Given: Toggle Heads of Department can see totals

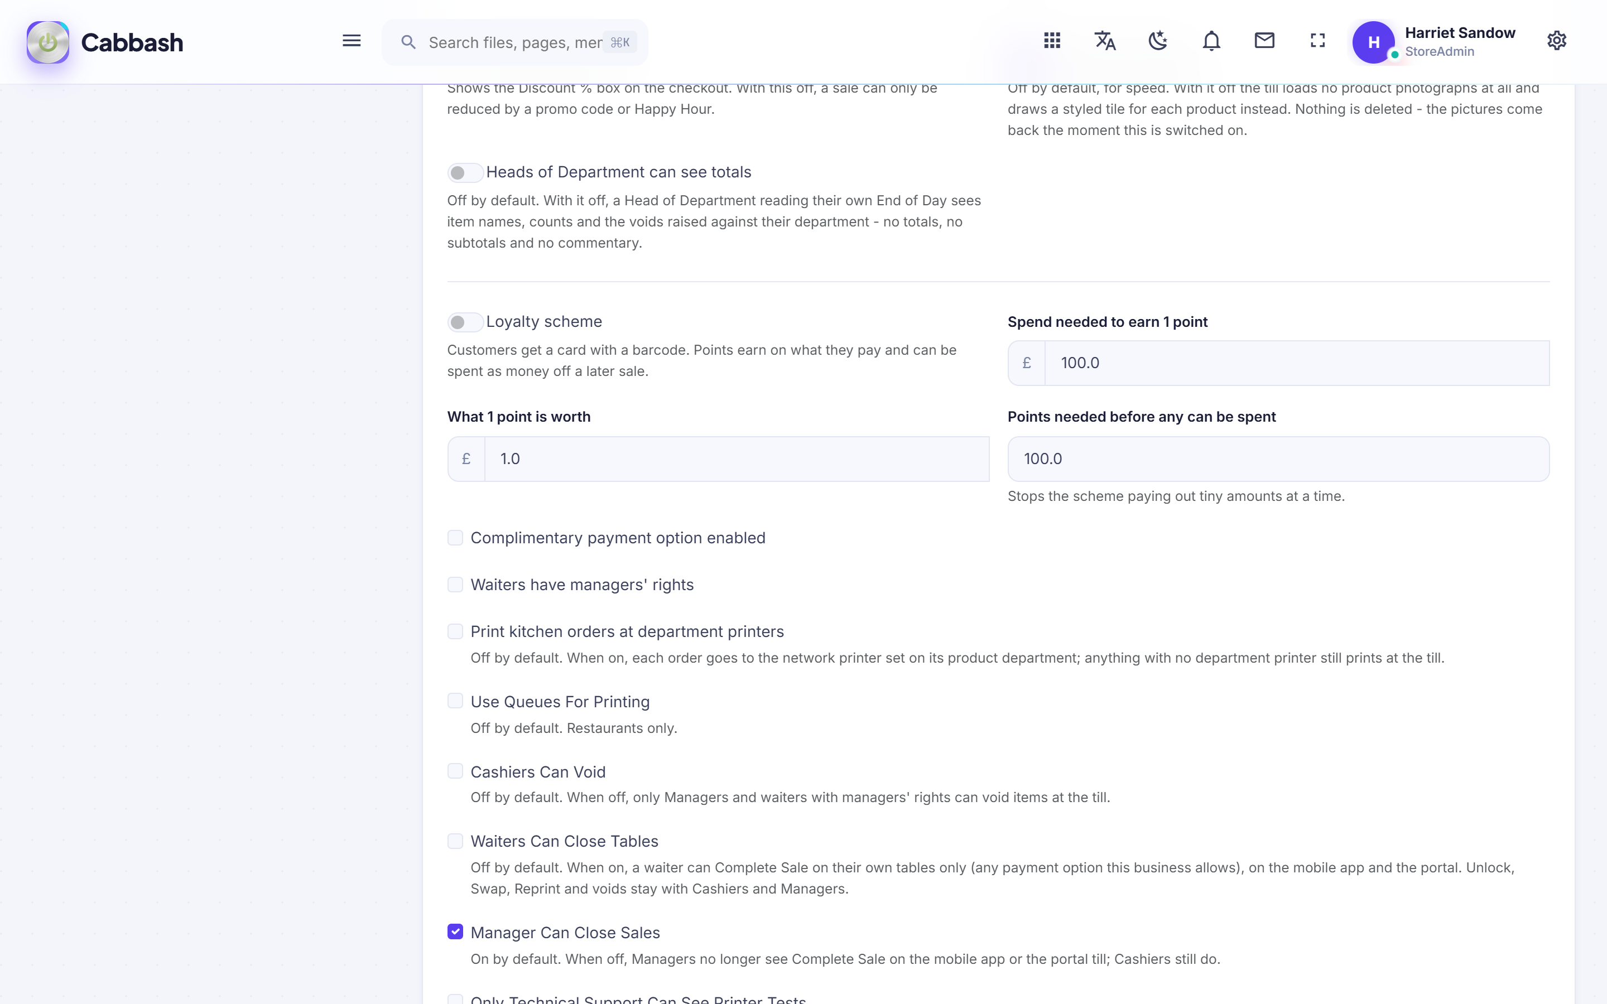Looking at the screenshot, I should click(465, 173).
